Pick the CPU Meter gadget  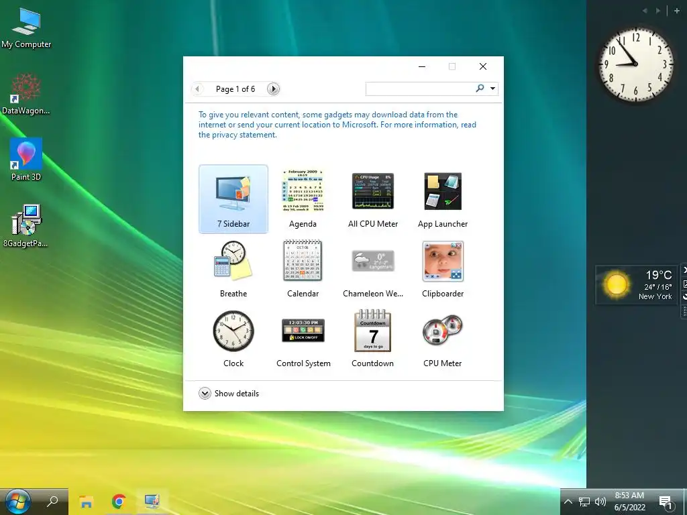pos(443,339)
